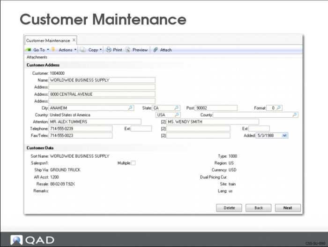Viewport: 328px width, 247px height.
Task: Click the QAD logo
Action: [x=32, y=240]
